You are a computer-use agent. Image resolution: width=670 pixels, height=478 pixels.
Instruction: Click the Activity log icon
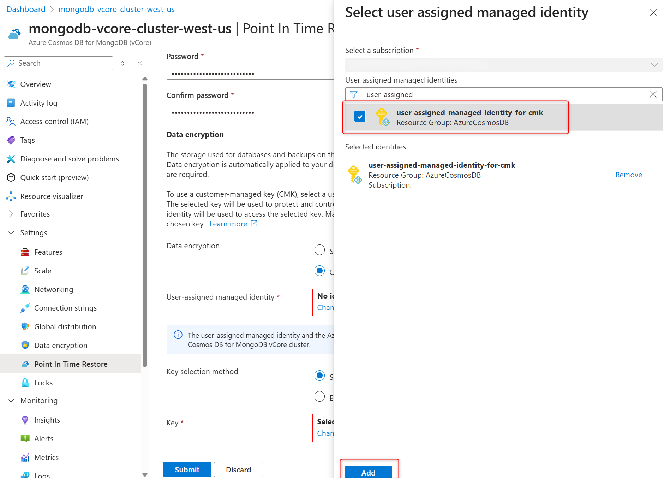coord(11,103)
